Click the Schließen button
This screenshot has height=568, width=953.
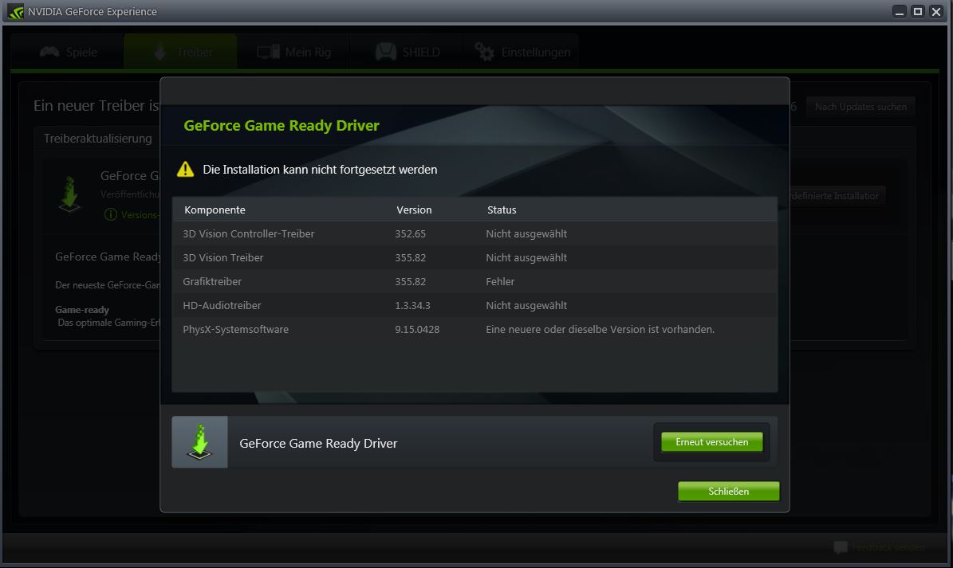tap(728, 492)
